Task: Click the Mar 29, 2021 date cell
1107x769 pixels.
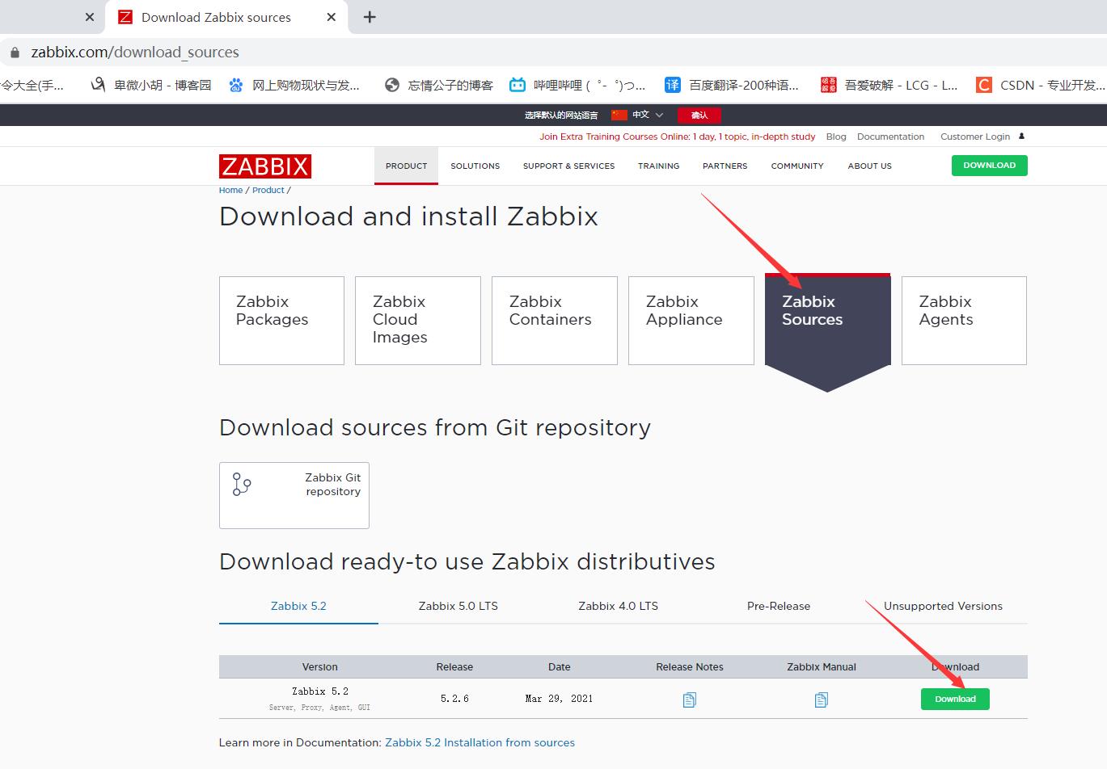Action: coord(559,699)
